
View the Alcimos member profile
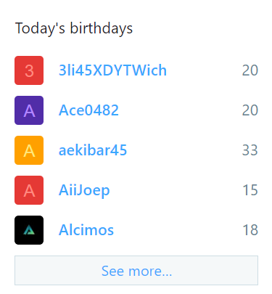click(x=86, y=230)
